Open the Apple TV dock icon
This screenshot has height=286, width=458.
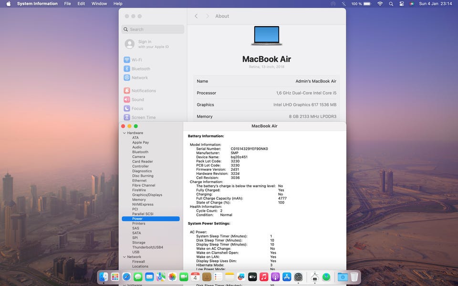tap(252, 277)
